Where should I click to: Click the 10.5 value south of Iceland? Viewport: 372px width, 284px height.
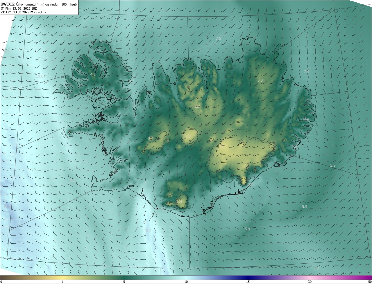click(148, 231)
